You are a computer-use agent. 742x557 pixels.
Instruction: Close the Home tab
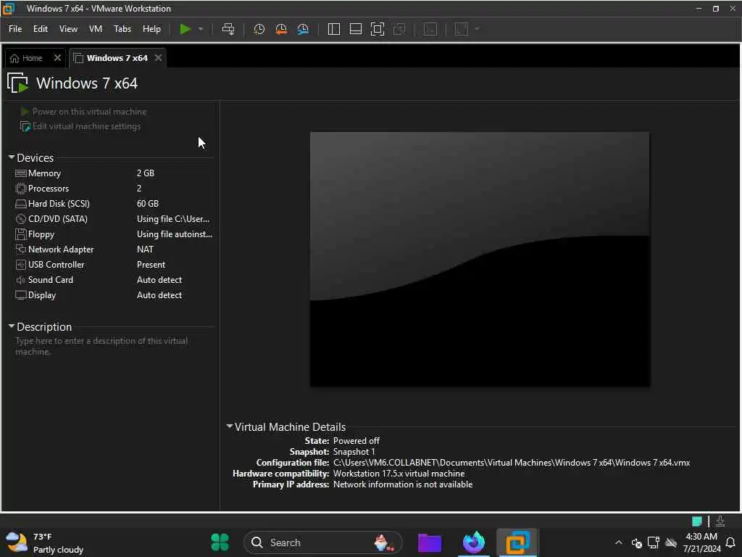click(57, 58)
